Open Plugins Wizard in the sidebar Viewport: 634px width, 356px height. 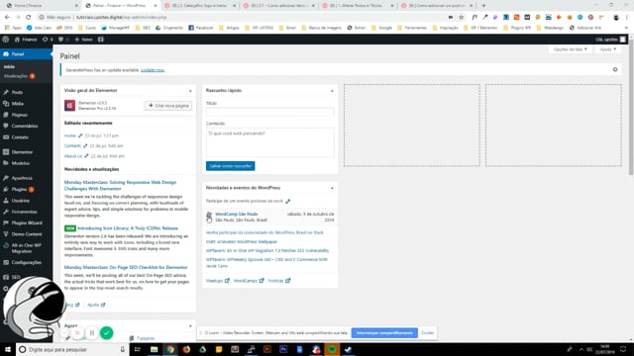pos(27,222)
